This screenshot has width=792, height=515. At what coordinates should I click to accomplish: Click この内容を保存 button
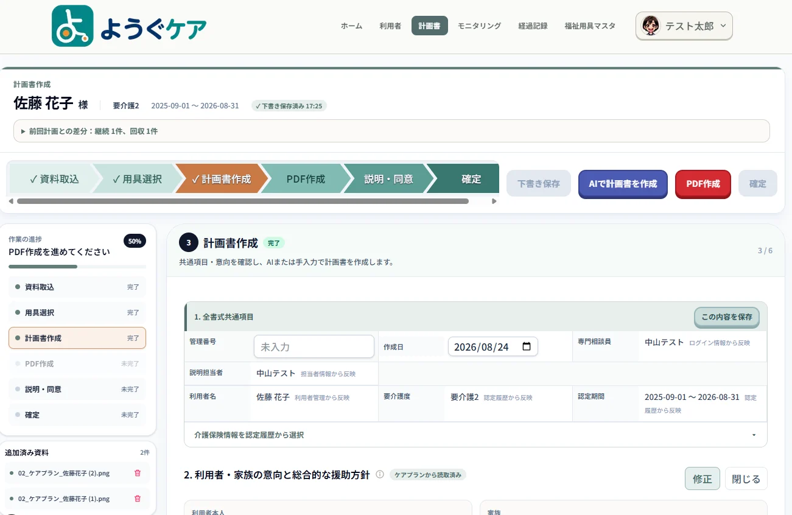pyautogui.click(x=727, y=317)
